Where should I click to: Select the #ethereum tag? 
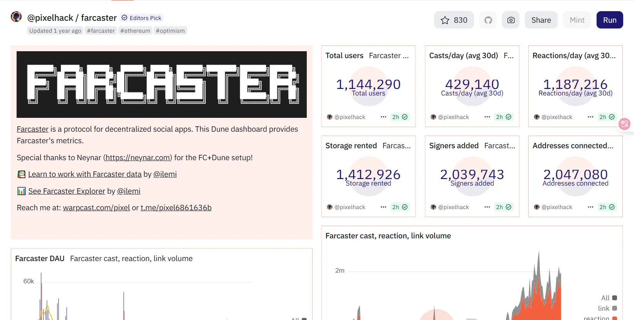[135, 31]
